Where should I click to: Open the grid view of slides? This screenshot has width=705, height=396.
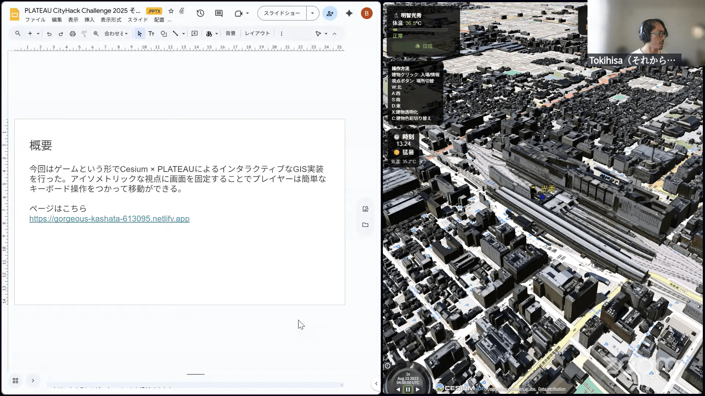[15, 381]
